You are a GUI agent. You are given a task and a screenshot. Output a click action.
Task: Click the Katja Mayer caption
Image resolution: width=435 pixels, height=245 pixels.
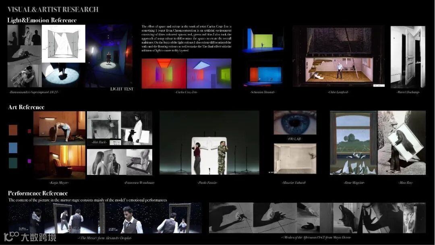[x=59, y=183]
